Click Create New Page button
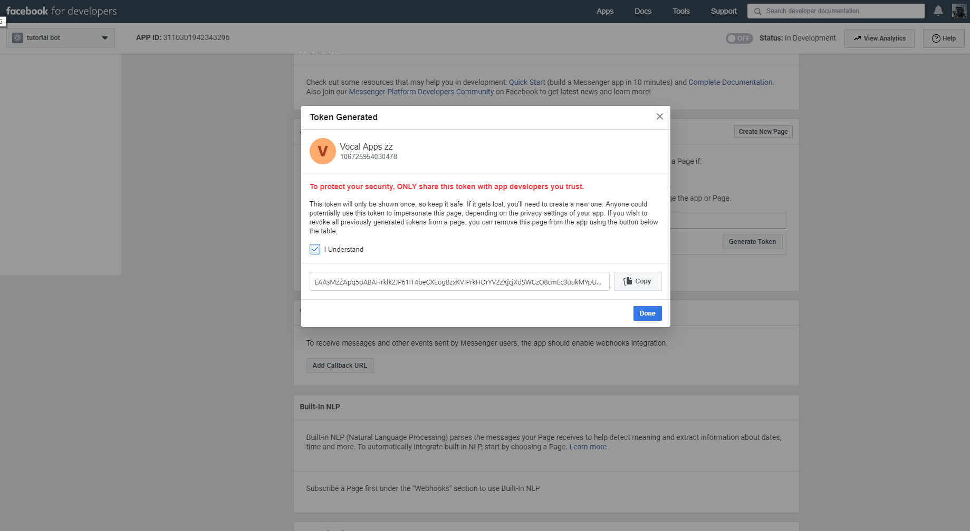 point(763,132)
